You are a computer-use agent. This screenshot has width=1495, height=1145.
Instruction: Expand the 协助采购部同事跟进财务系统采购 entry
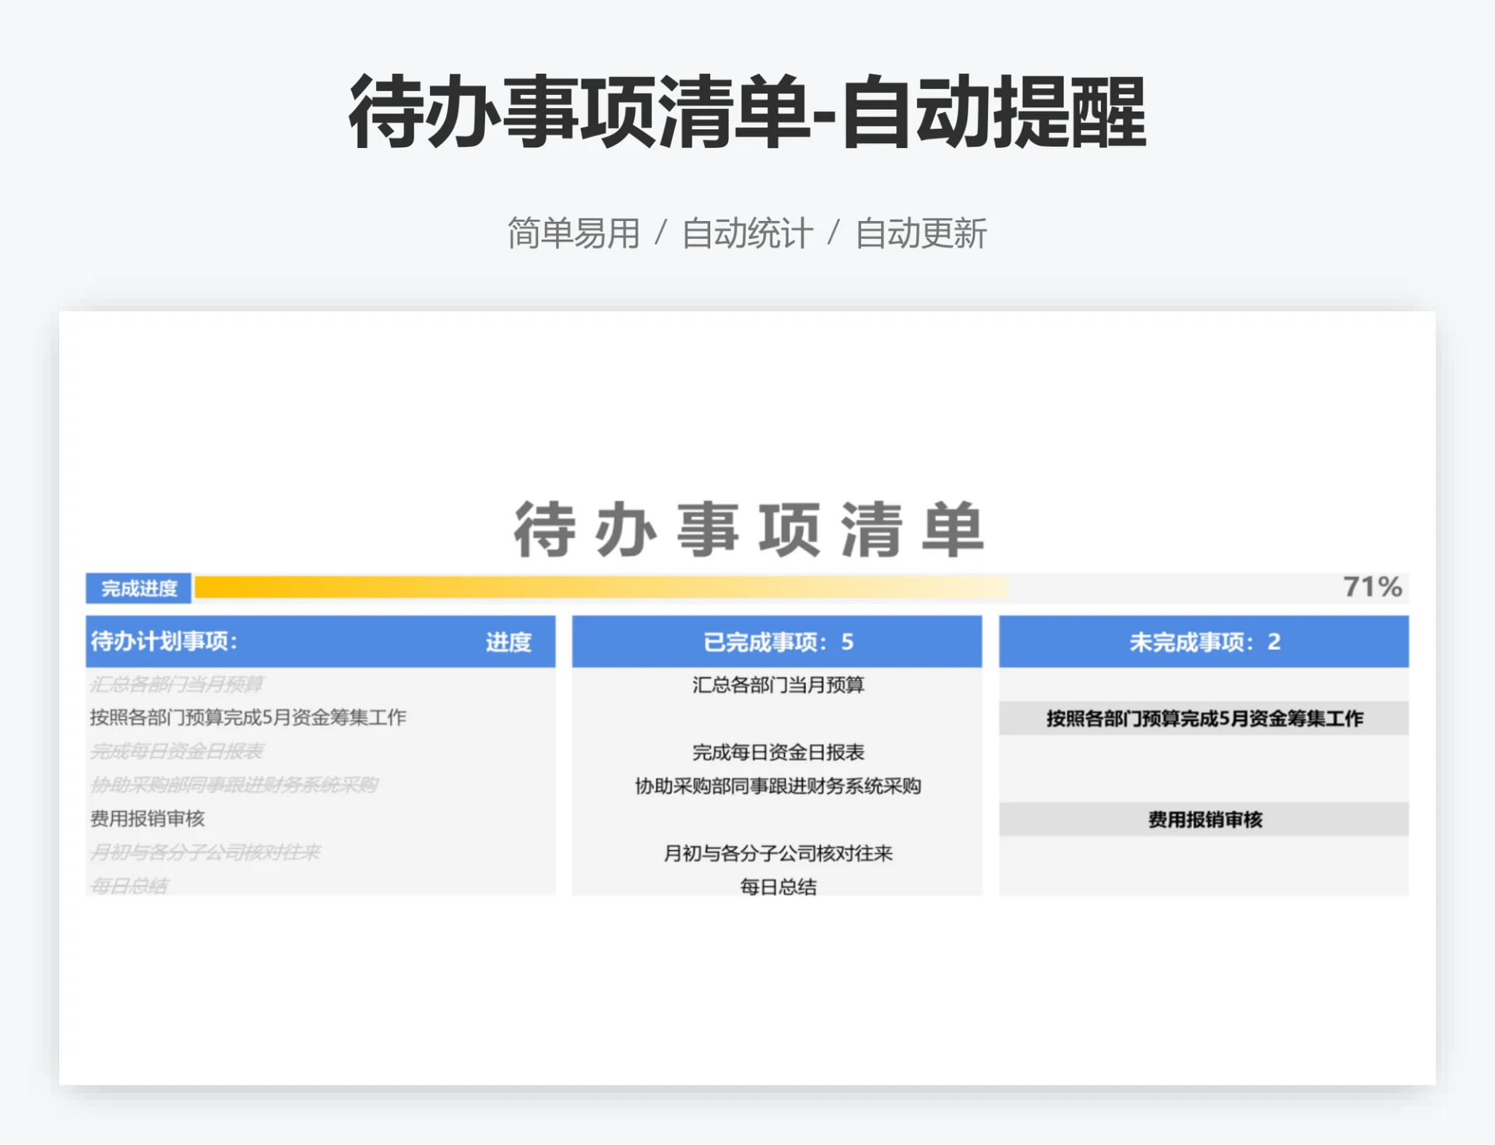pos(776,786)
